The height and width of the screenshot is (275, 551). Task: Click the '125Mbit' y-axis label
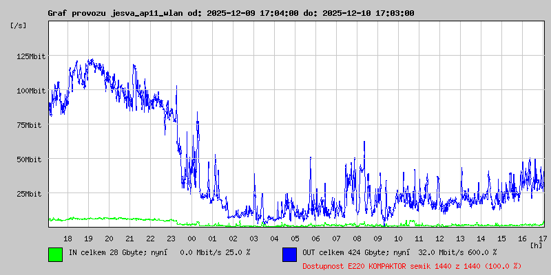click(x=31, y=56)
